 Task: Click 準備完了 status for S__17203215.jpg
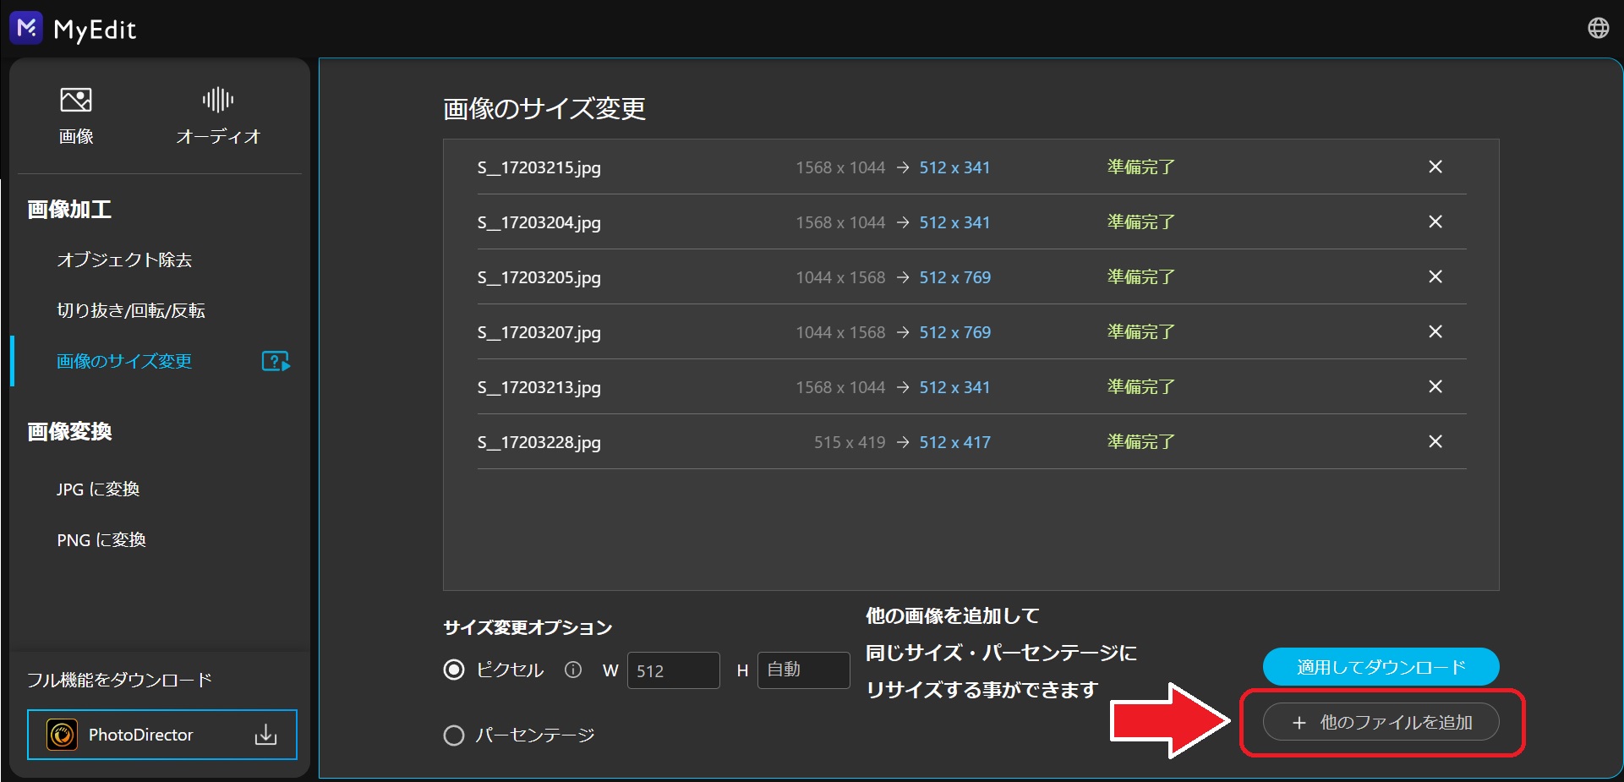1141,167
